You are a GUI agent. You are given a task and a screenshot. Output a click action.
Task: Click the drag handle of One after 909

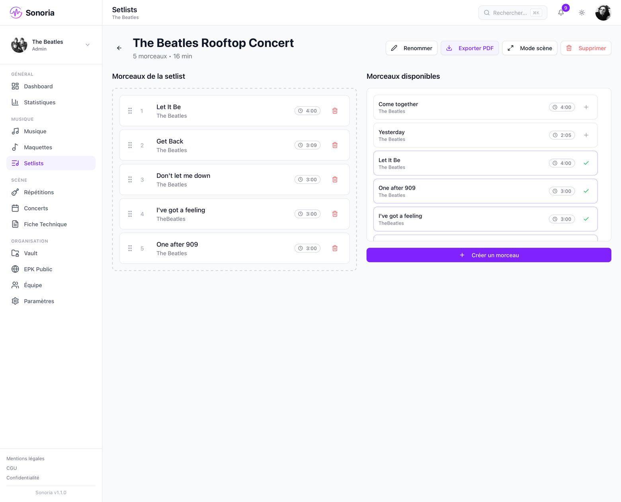(x=130, y=248)
